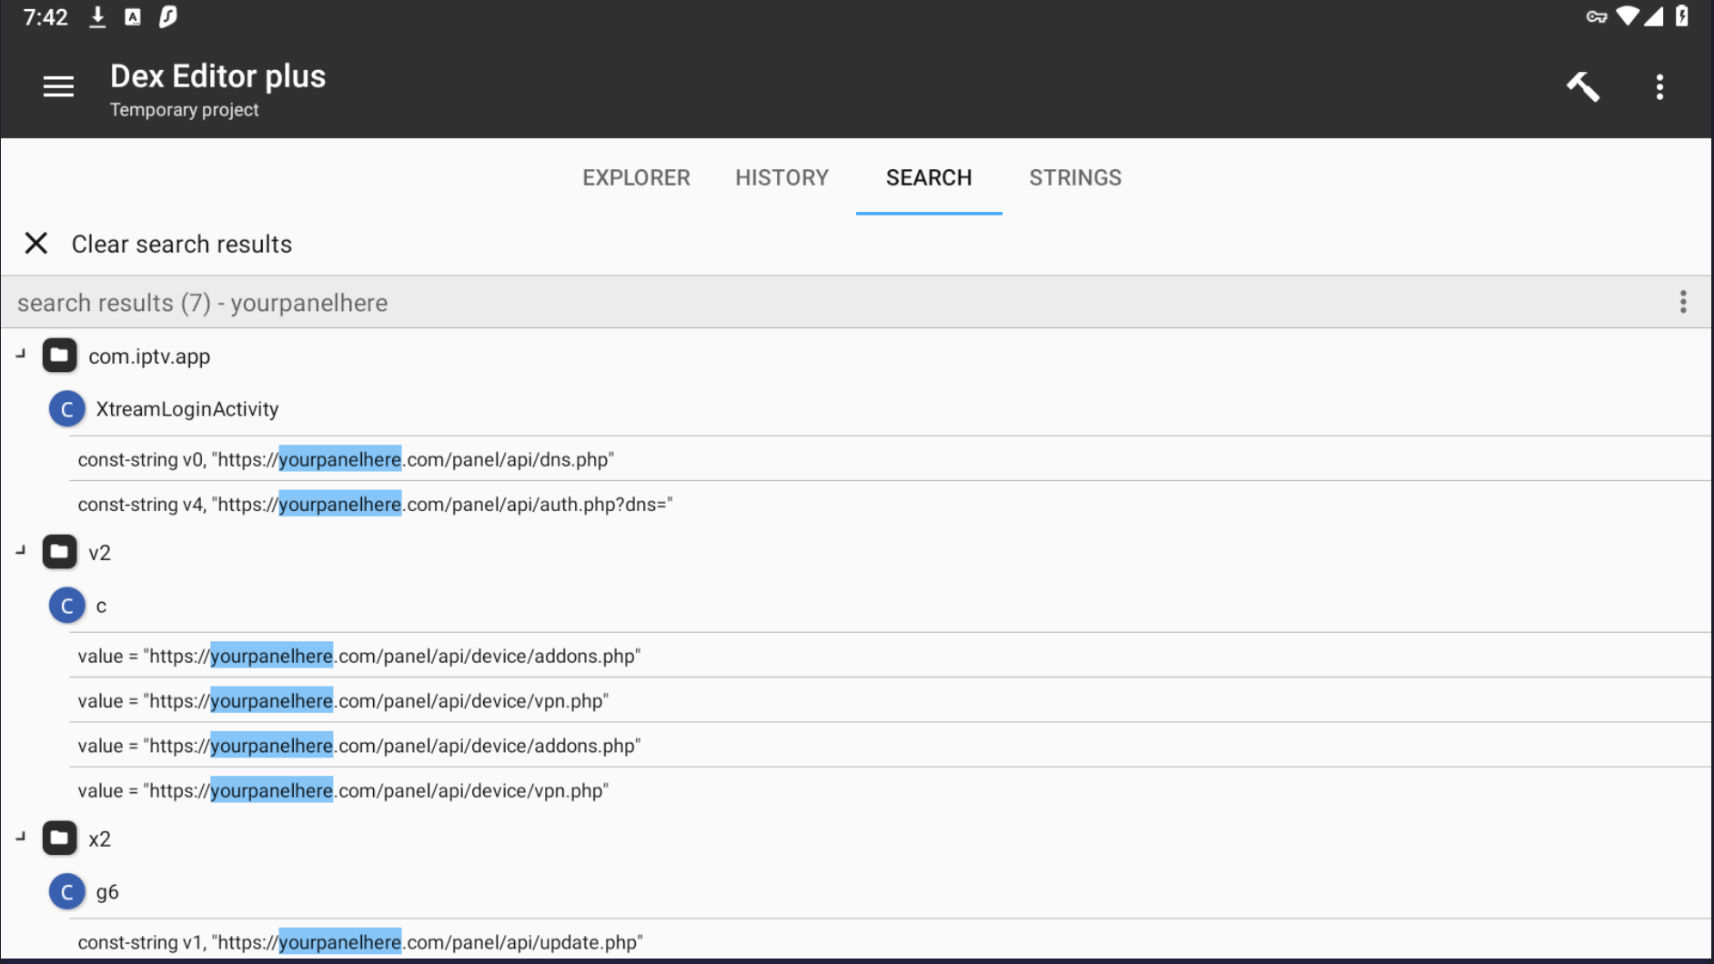
Task: Switch to the HISTORY tab
Action: [x=781, y=177]
